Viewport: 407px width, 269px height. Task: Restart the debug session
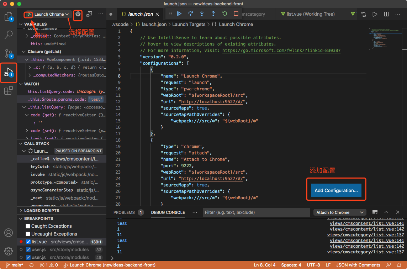coord(224,14)
